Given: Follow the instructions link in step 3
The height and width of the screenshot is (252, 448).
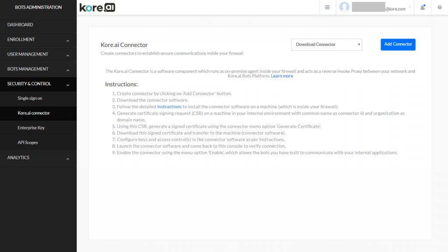Looking at the screenshot, I should [170, 106].
